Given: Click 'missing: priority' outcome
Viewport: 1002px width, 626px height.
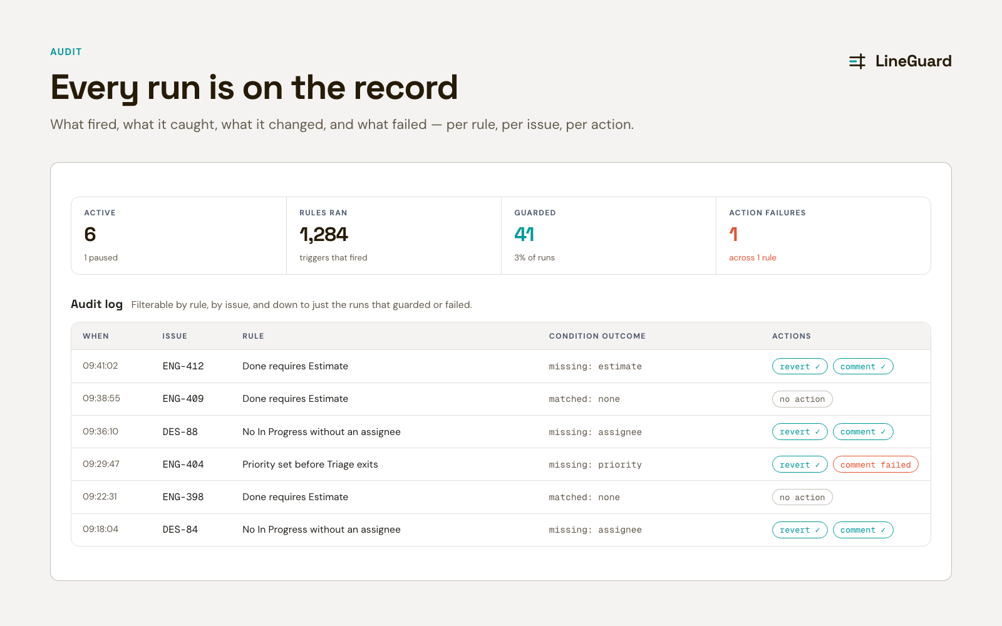Looking at the screenshot, I should (x=596, y=464).
